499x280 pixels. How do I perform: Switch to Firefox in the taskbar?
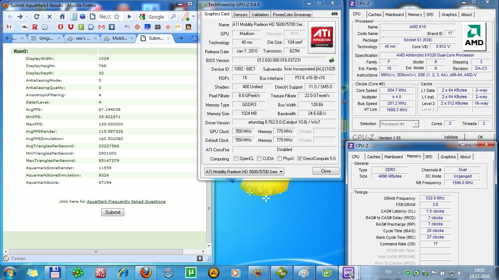click(x=146, y=273)
